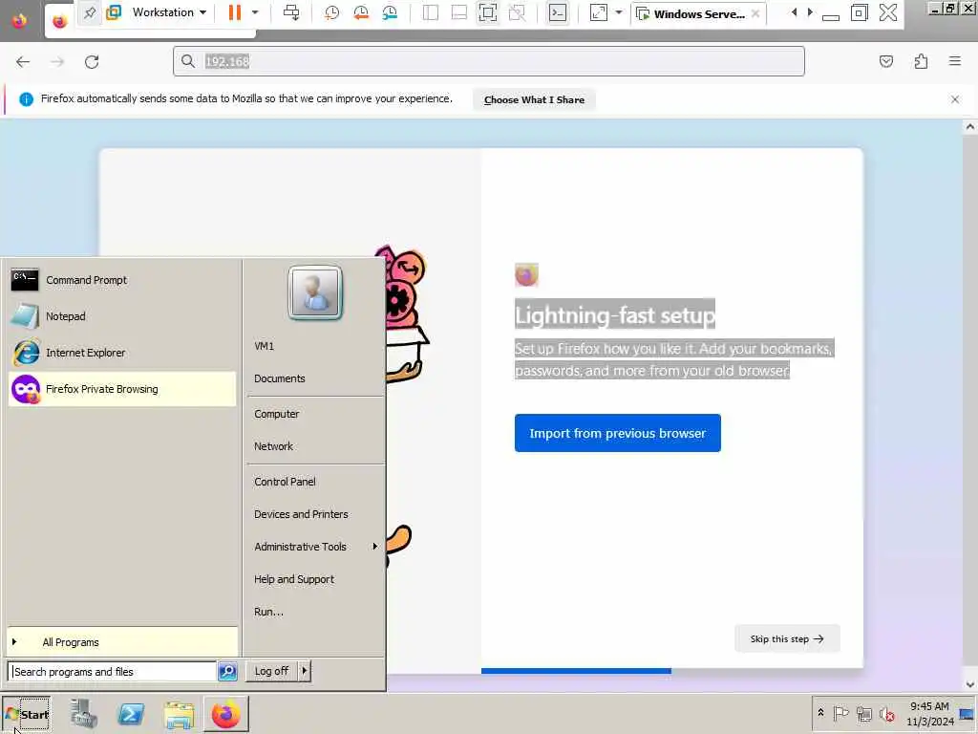This screenshot has height=734, width=978.
Task: Expand All Programs list
Action: [x=121, y=642]
